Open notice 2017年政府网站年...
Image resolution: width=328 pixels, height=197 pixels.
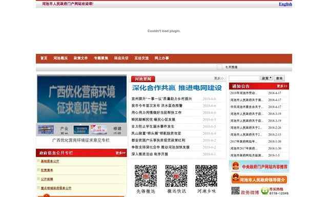click(x=244, y=141)
